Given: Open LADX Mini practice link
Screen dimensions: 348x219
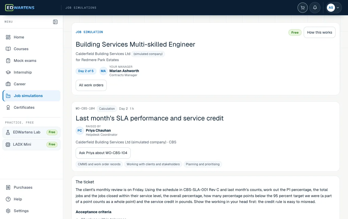Looking at the screenshot, I should click(31, 144).
